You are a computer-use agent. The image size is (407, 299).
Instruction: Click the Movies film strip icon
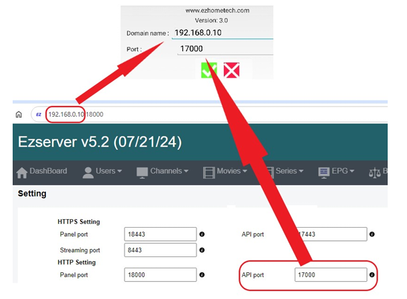[x=209, y=173]
